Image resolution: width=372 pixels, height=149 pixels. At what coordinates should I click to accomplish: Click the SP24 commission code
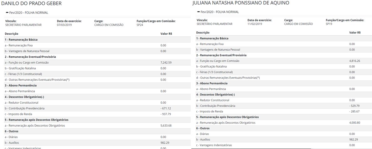coord(140,25)
